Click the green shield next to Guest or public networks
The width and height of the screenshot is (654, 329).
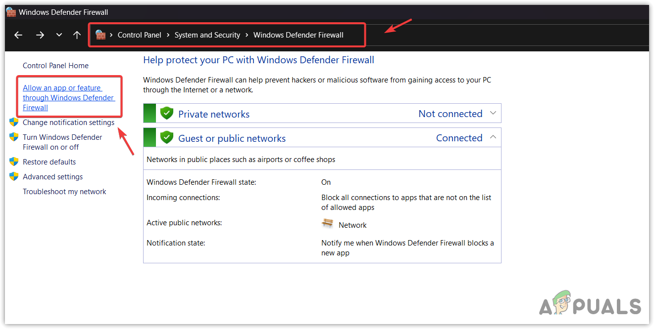coord(167,138)
